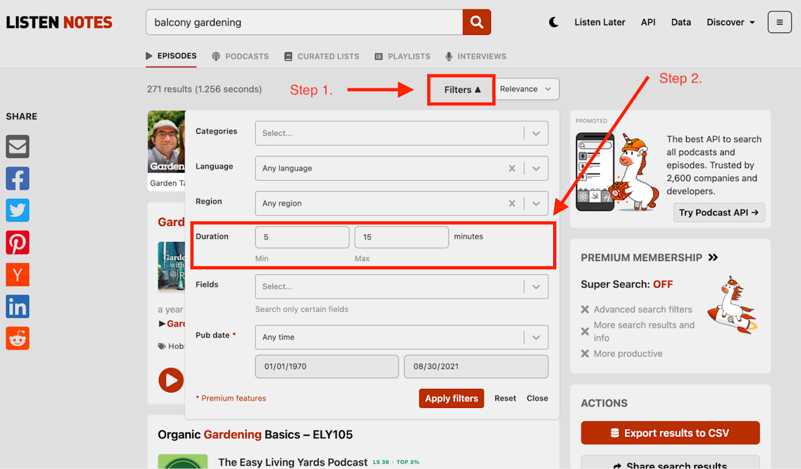Open the Data link in header
The width and height of the screenshot is (801, 469).
(x=681, y=22)
